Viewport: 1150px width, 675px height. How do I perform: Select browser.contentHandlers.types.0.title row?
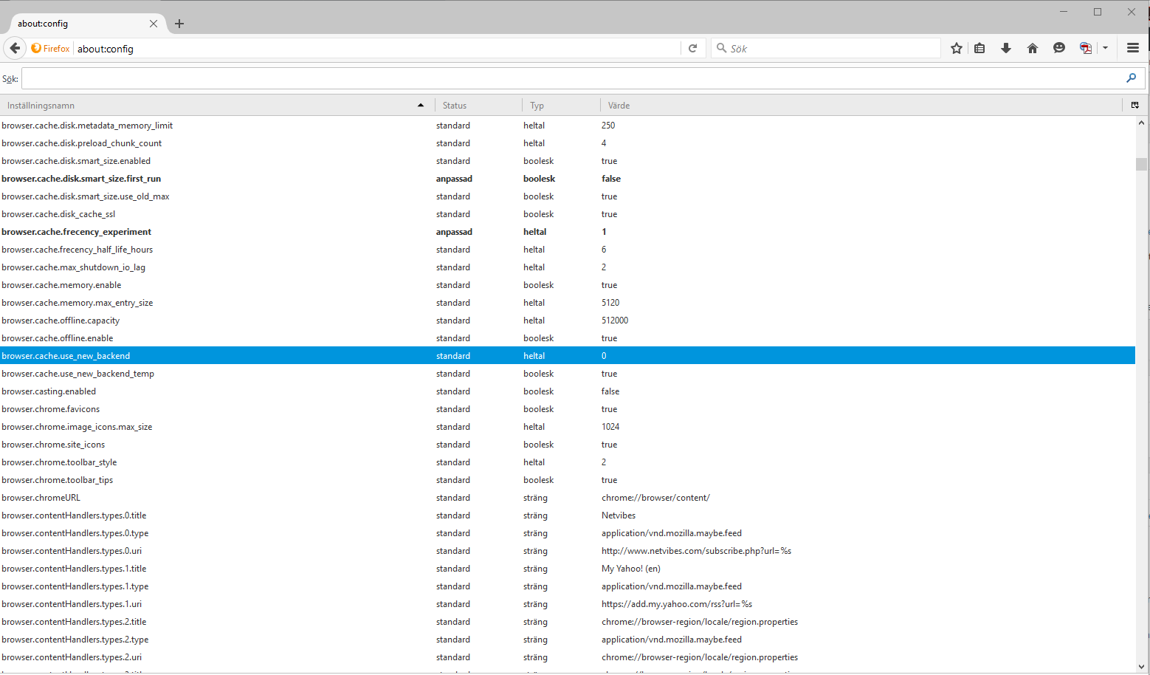[568, 515]
